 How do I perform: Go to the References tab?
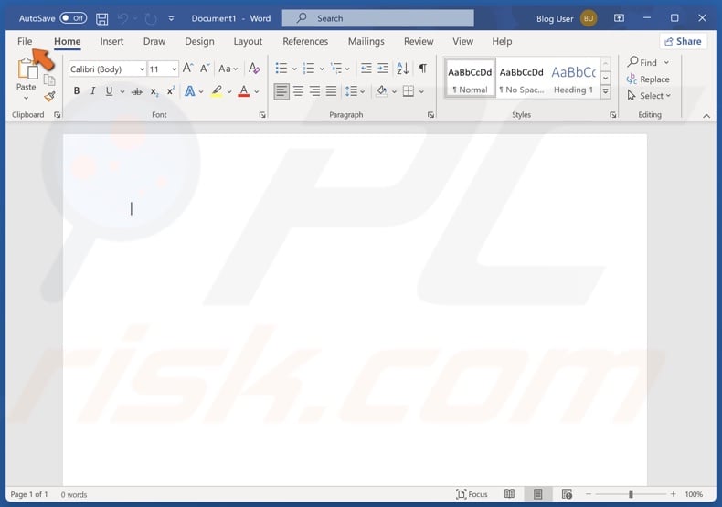pyautogui.click(x=305, y=41)
